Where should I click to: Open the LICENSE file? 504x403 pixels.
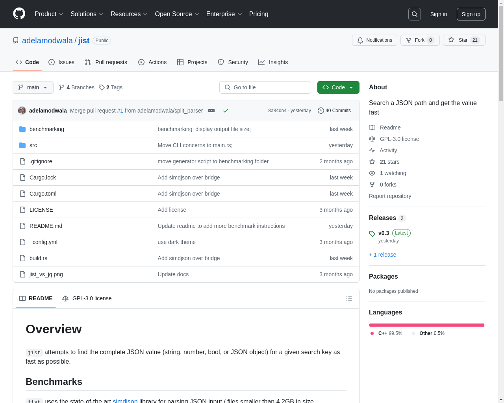click(41, 210)
